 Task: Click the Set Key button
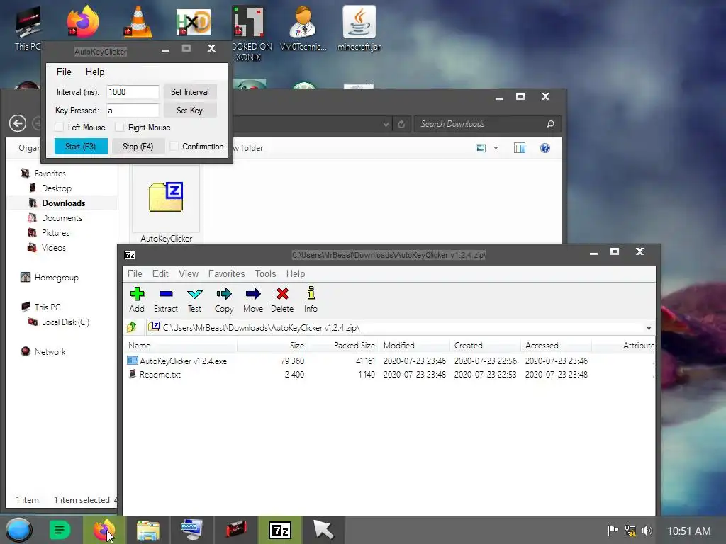coord(190,110)
